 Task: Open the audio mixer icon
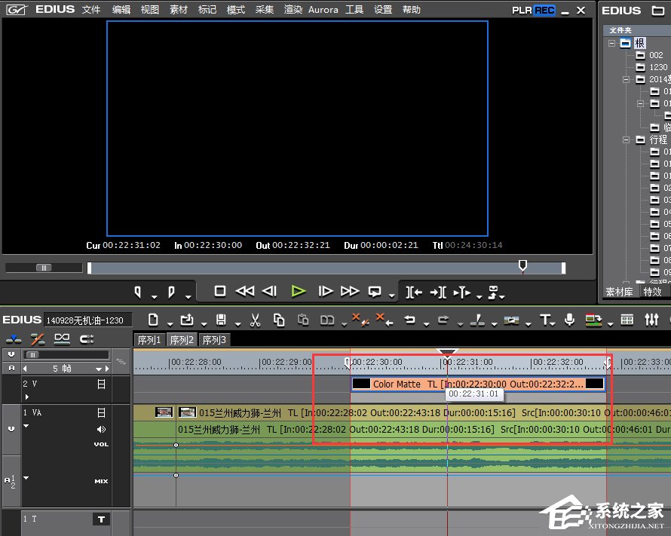click(x=651, y=320)
